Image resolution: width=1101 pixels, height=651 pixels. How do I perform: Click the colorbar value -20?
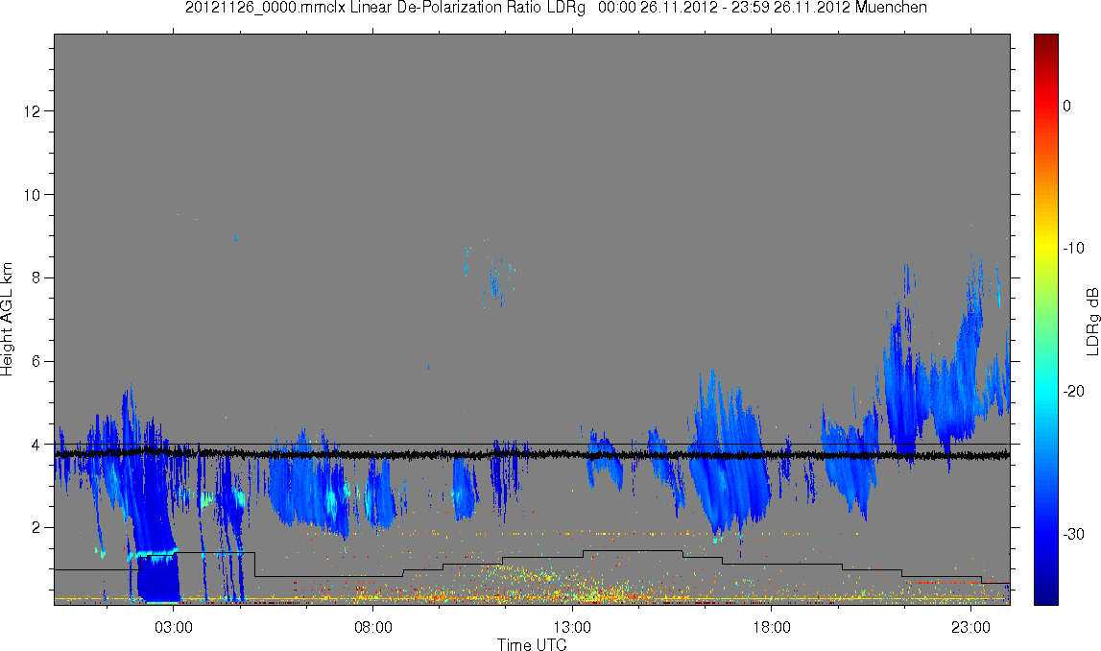point(1073,391)
